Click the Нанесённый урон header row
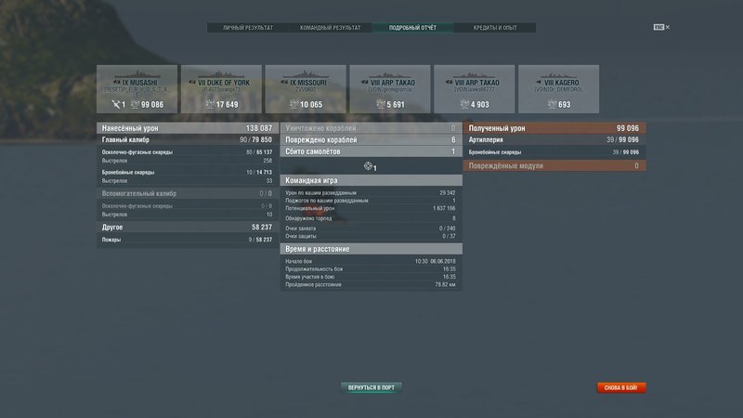The image size is (743, 418). [188, 128]
